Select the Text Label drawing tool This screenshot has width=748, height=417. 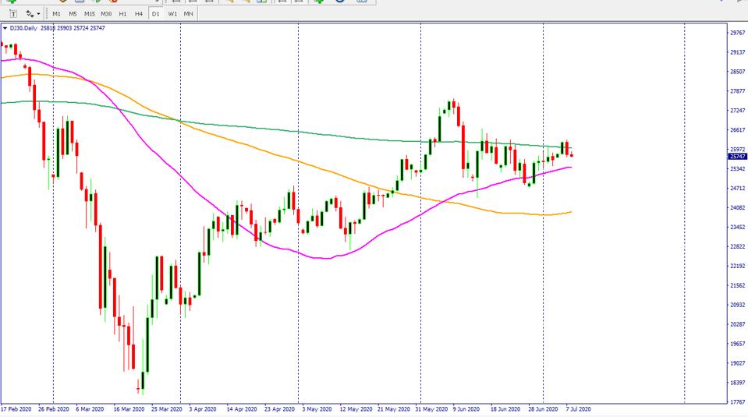click(13, 14)
